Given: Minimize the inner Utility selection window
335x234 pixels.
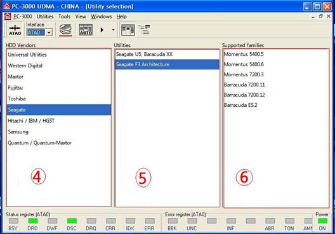Looking at the screenshot, I should 313,17.
